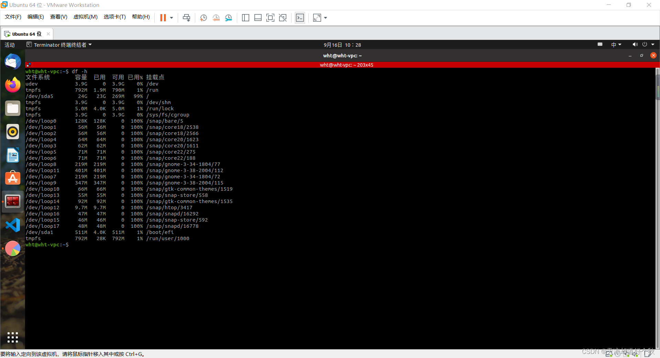
Task: Click the /dev/sda1 filesystem entry
Action: [39, 232]
